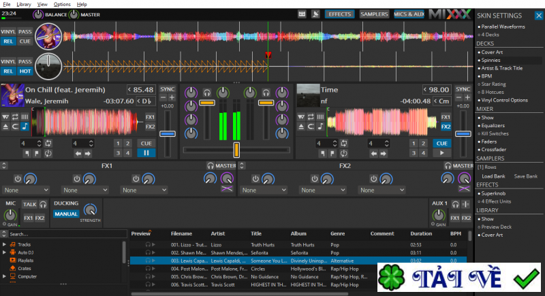Pause deck 1 playback
The width and height of the screenshot is (545, 296).
(x=146, y=153)
